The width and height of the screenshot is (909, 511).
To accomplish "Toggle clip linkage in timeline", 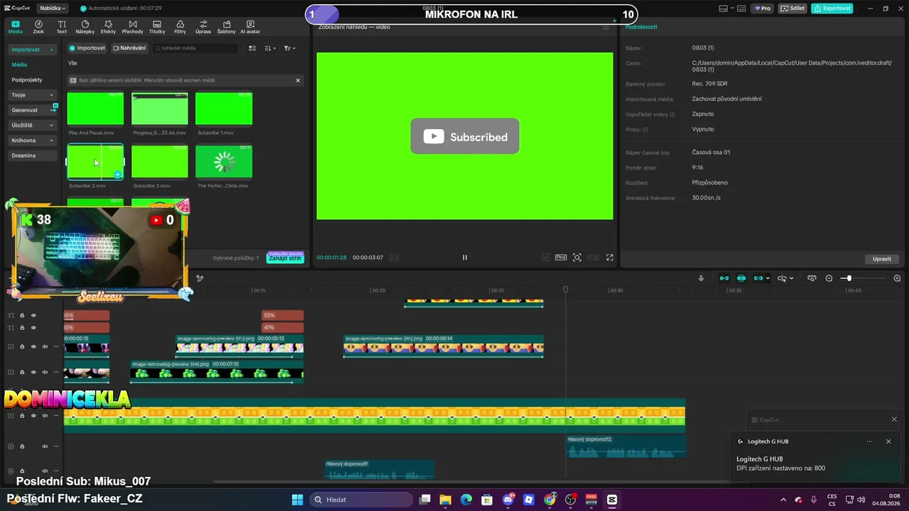I will tap(758, 278).
